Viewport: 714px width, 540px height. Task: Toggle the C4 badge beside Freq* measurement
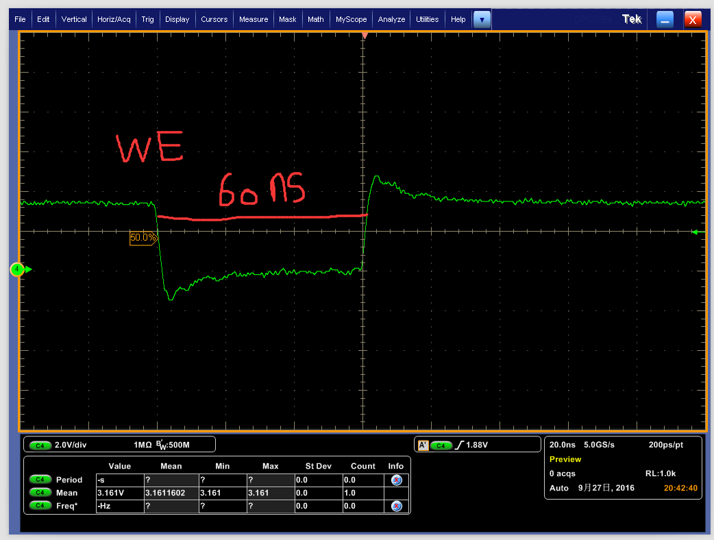click(41, 506)
